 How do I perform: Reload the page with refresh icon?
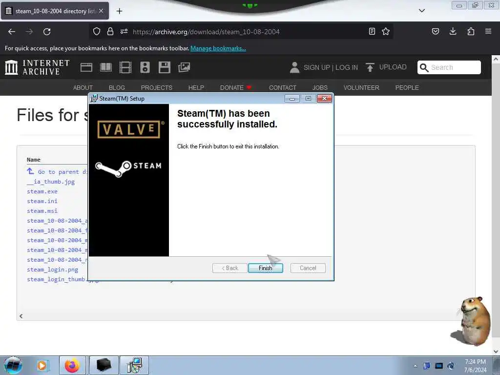(x=47, y=32)
